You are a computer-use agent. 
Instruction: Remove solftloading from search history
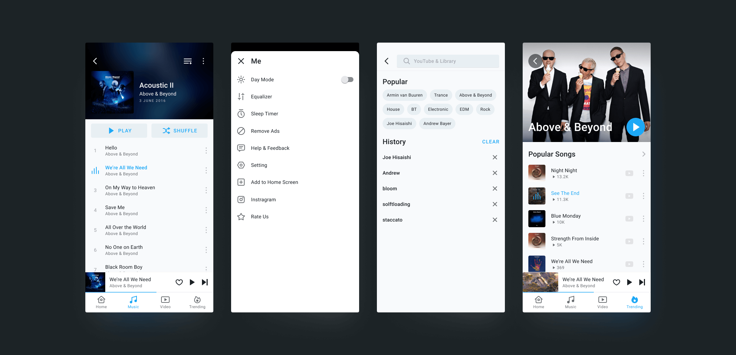click(x=495, y=204)
